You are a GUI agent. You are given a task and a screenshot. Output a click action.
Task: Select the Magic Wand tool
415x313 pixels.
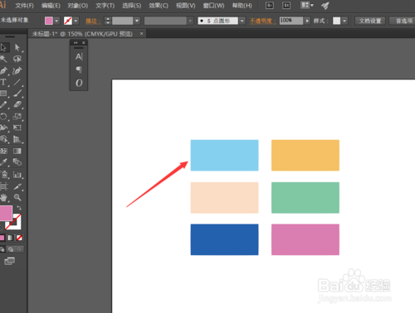3,59
